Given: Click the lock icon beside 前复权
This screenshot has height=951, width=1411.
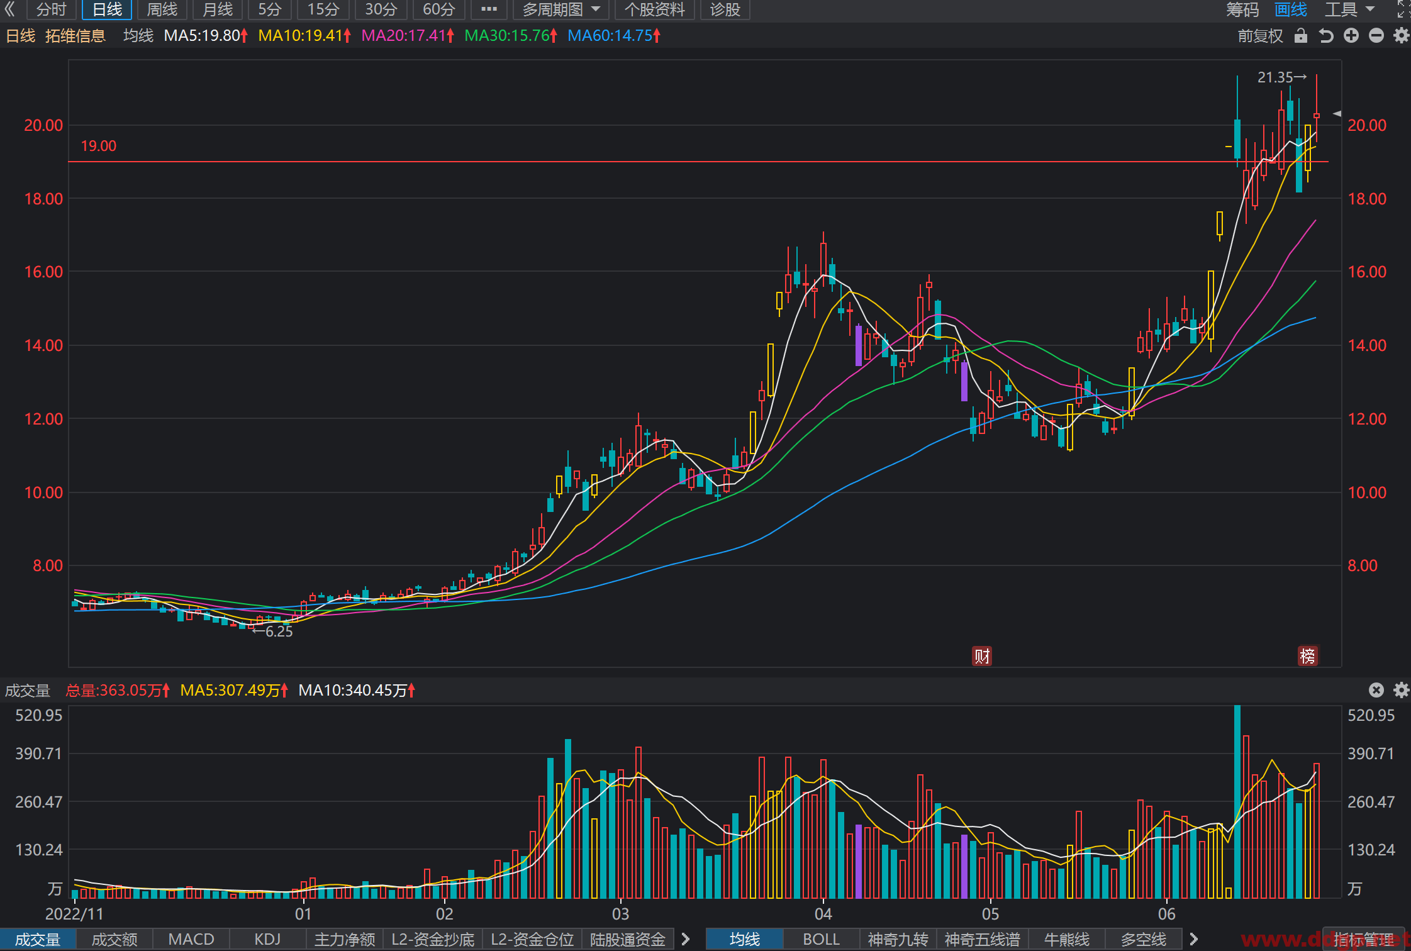Looking at the screenshot, I should tap(1301, 36).
